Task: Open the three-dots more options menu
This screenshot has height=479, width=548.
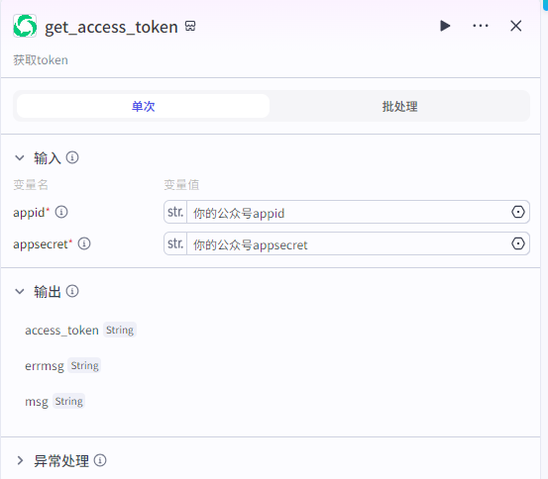Action: tap(481, 26)
